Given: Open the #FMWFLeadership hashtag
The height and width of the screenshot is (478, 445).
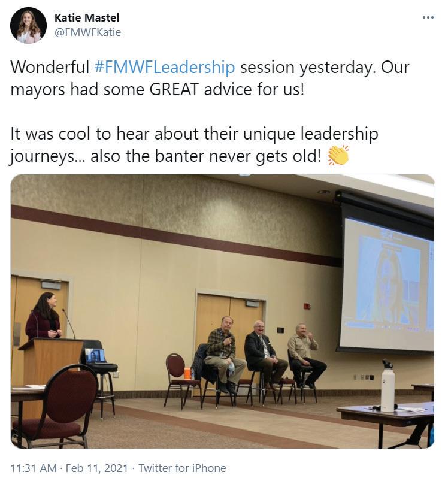Looking at the screenshot, I should pos(165,67).
